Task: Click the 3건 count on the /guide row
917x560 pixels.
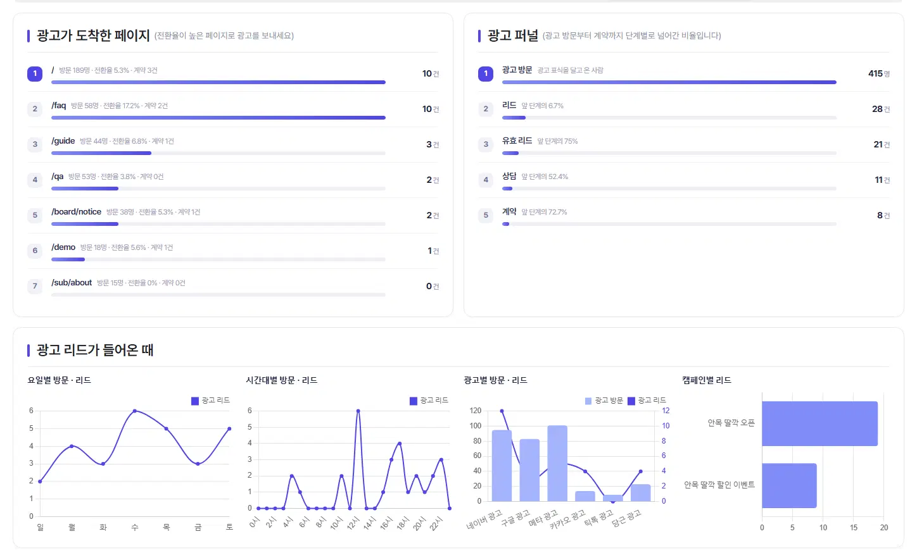Action: point(433,144)
